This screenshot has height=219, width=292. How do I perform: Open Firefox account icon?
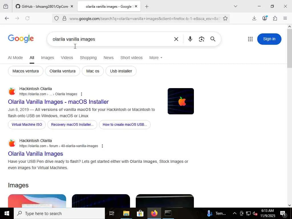[265, 18]
